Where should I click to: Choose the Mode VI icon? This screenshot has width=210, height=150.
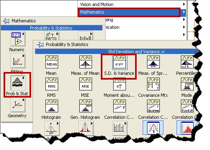pos(187,84)
